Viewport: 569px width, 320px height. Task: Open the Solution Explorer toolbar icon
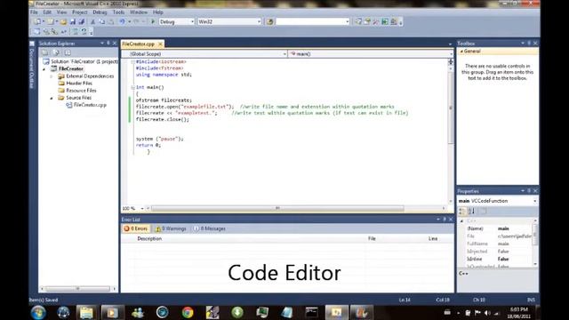358,21
